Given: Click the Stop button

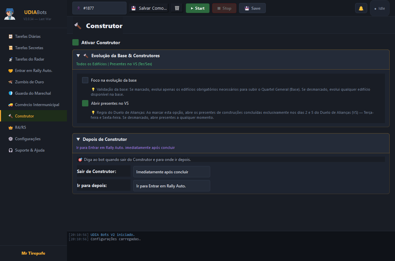Looking at the screenshot, I should click(224, 8).
